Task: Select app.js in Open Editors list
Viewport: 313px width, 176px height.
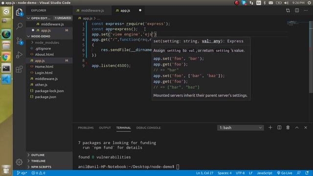Action: [x=45, y=30]
